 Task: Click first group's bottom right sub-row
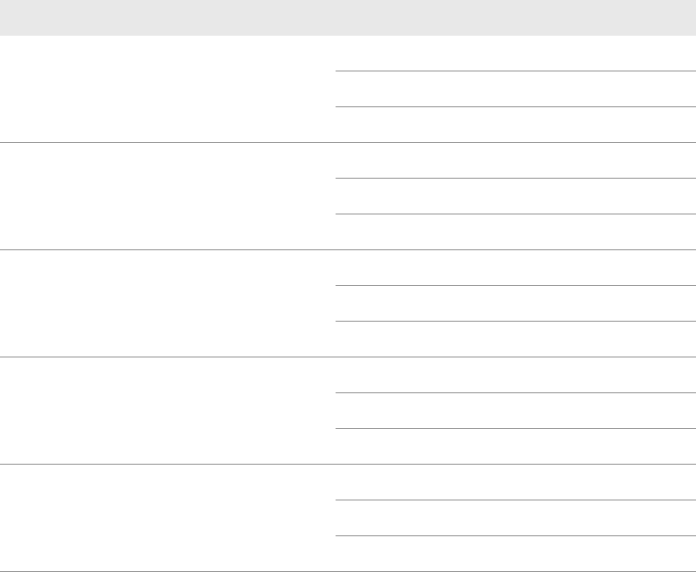[512, 125]
